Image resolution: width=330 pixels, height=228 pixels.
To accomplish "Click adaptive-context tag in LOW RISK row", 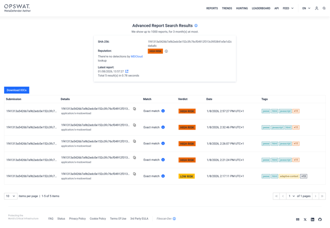I will coord(289,176).
